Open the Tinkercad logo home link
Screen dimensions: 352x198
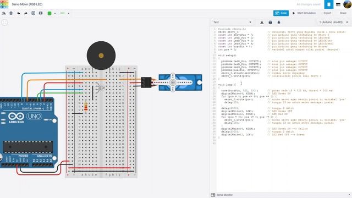tap(4, 4)
